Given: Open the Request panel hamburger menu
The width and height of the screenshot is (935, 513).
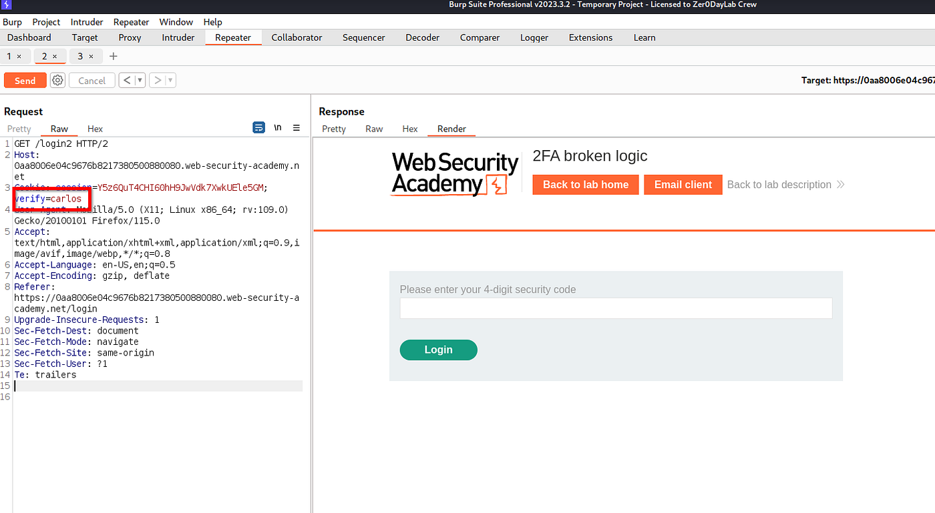Looking at the screenshot, I should [x=297, y=127].
